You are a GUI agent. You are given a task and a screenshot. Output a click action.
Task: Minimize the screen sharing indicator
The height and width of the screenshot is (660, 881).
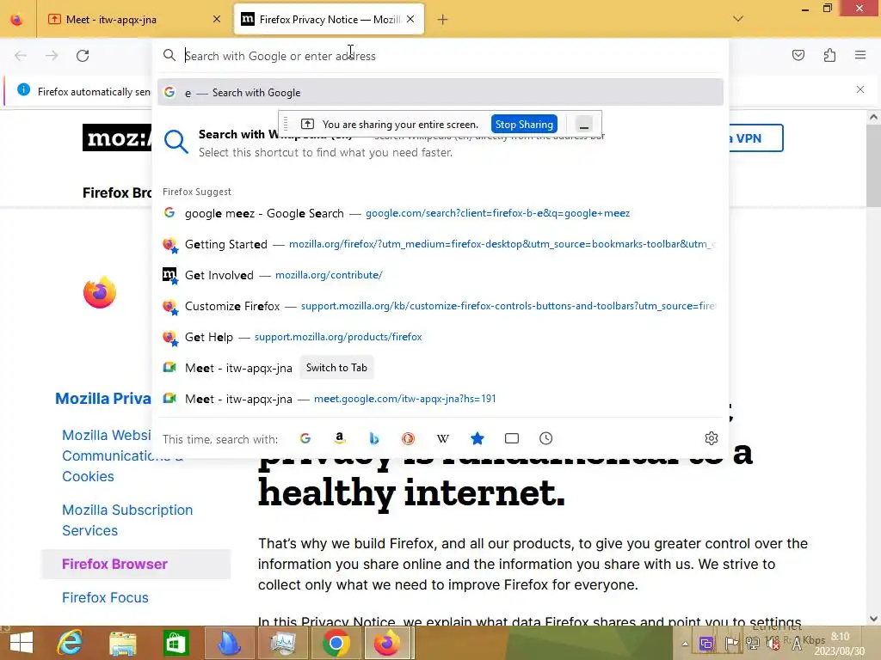click(x=584, y=124)
